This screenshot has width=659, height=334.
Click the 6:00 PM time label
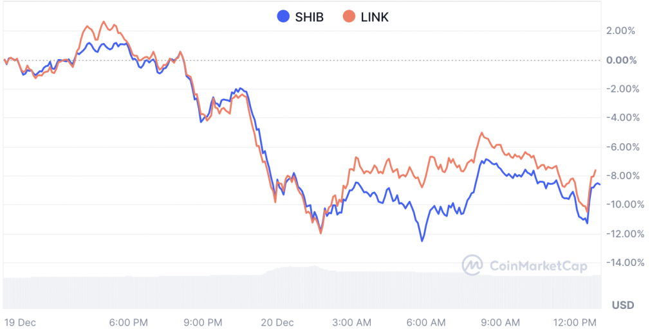(x=128, y=322)
